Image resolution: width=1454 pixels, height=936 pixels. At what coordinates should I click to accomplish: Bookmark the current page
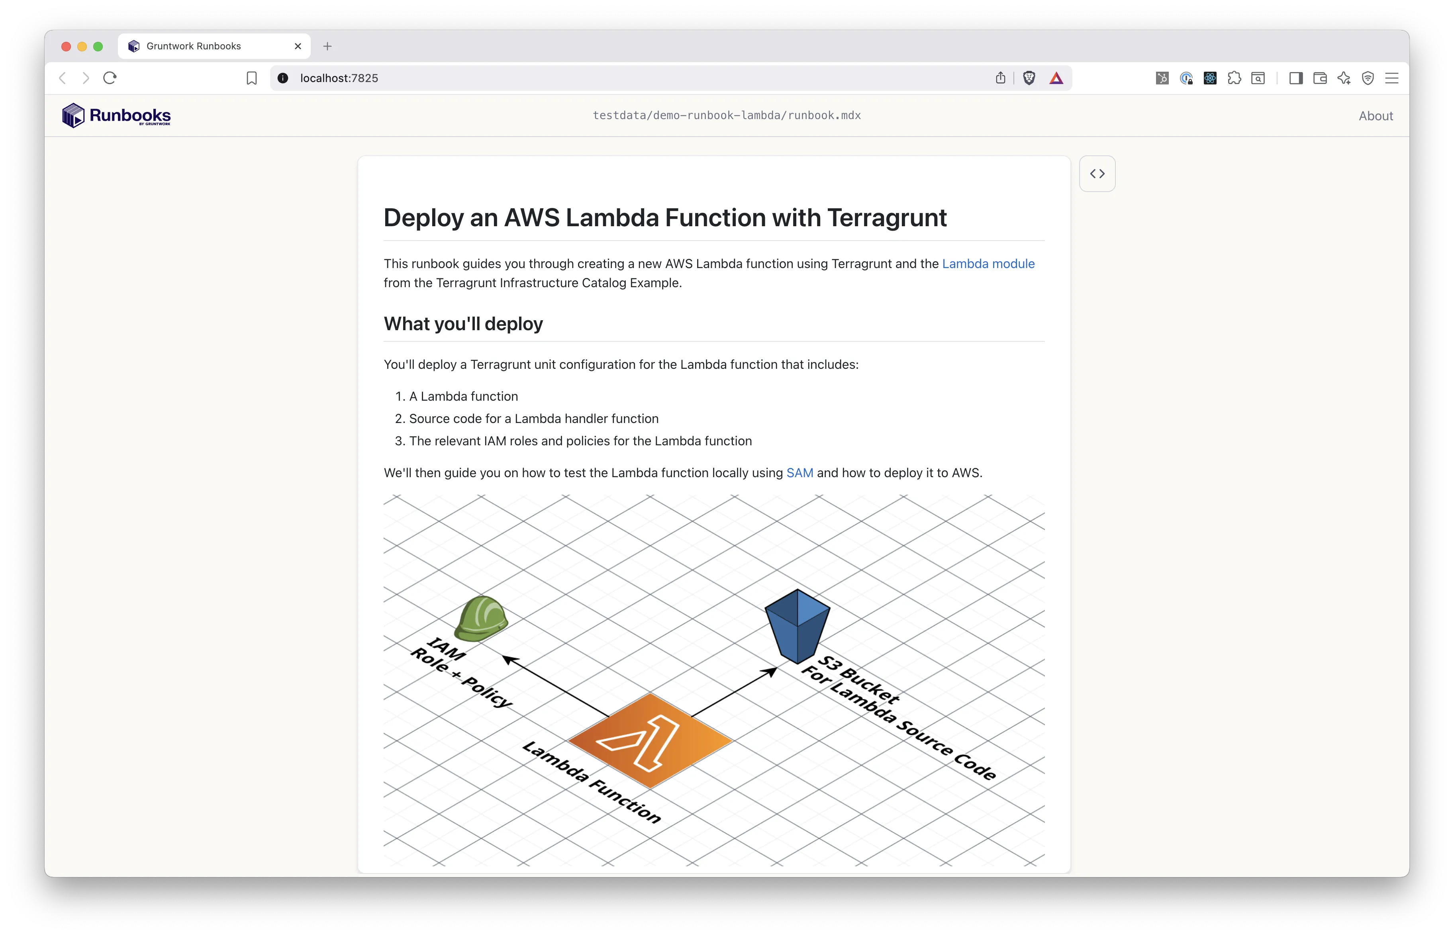(252, 78)
